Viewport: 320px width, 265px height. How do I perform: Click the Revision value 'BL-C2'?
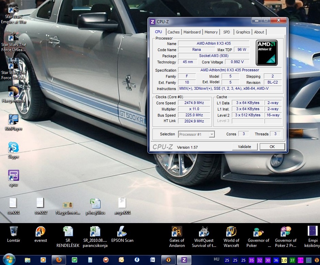pos(273,82)
